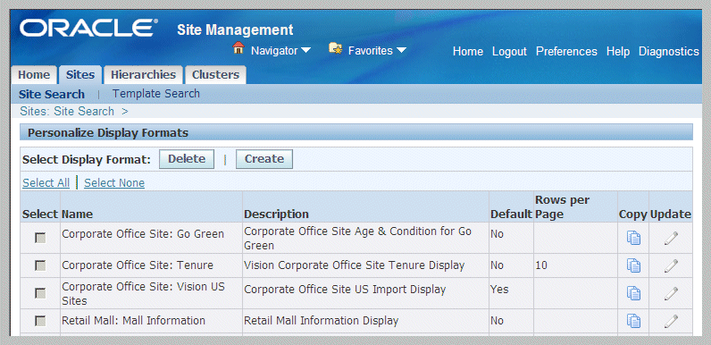The image size is (711, 345).
Task: Click the Create button
Action: (x=264, y=159)
